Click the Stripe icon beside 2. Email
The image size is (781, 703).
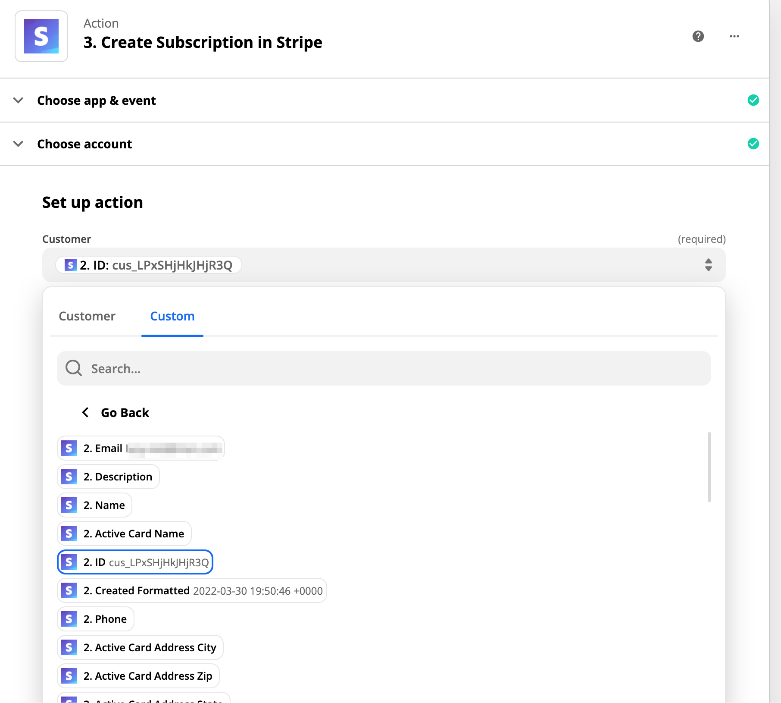click(69, 448)
